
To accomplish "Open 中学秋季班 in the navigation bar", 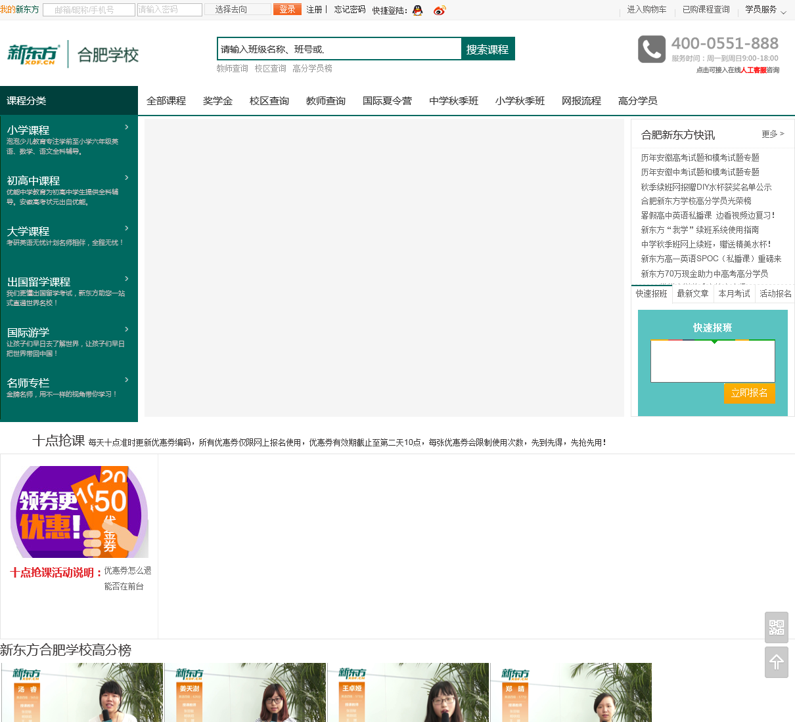I will pos(453,101).
